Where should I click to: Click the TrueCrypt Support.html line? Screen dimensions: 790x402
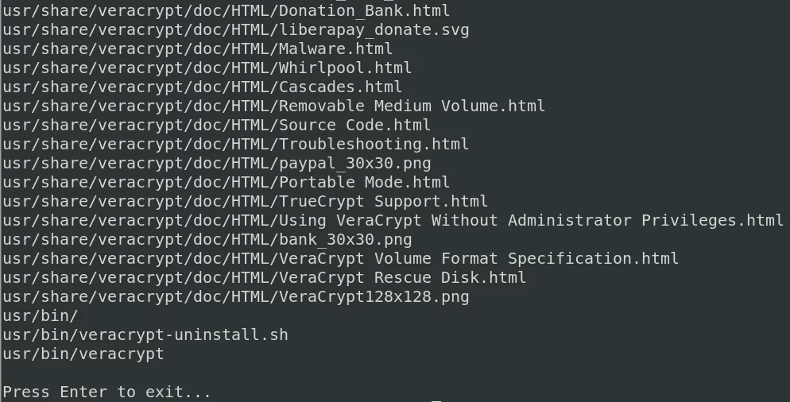tap(246, 202)
